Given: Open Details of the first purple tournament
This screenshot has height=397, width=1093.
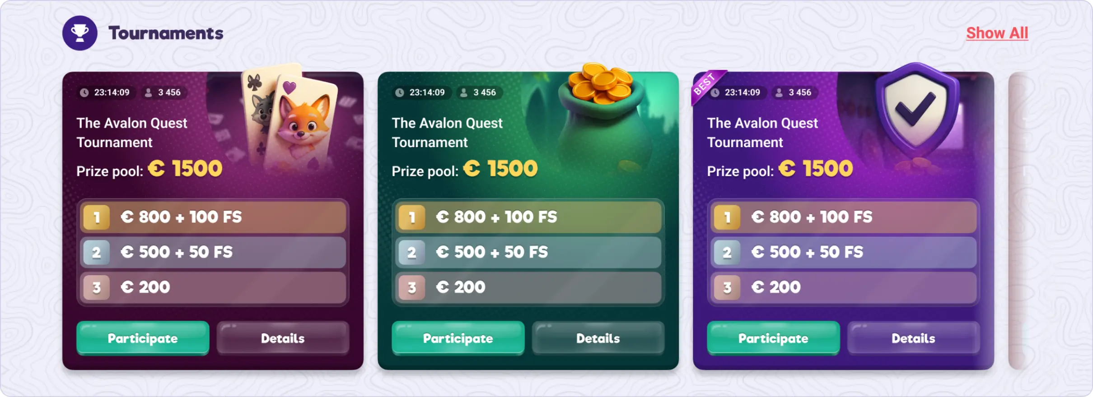Looking at the screenshot, I should [283, 338].
